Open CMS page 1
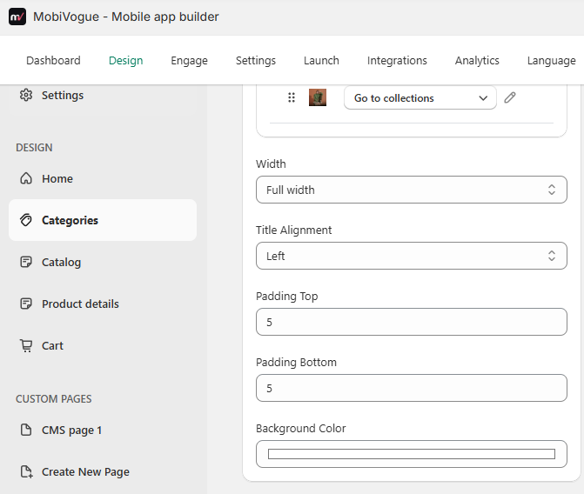 click(103, 430)
